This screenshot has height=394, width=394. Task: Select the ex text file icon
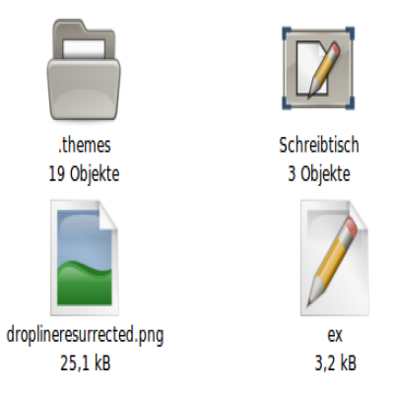click(x=335, y=258)
